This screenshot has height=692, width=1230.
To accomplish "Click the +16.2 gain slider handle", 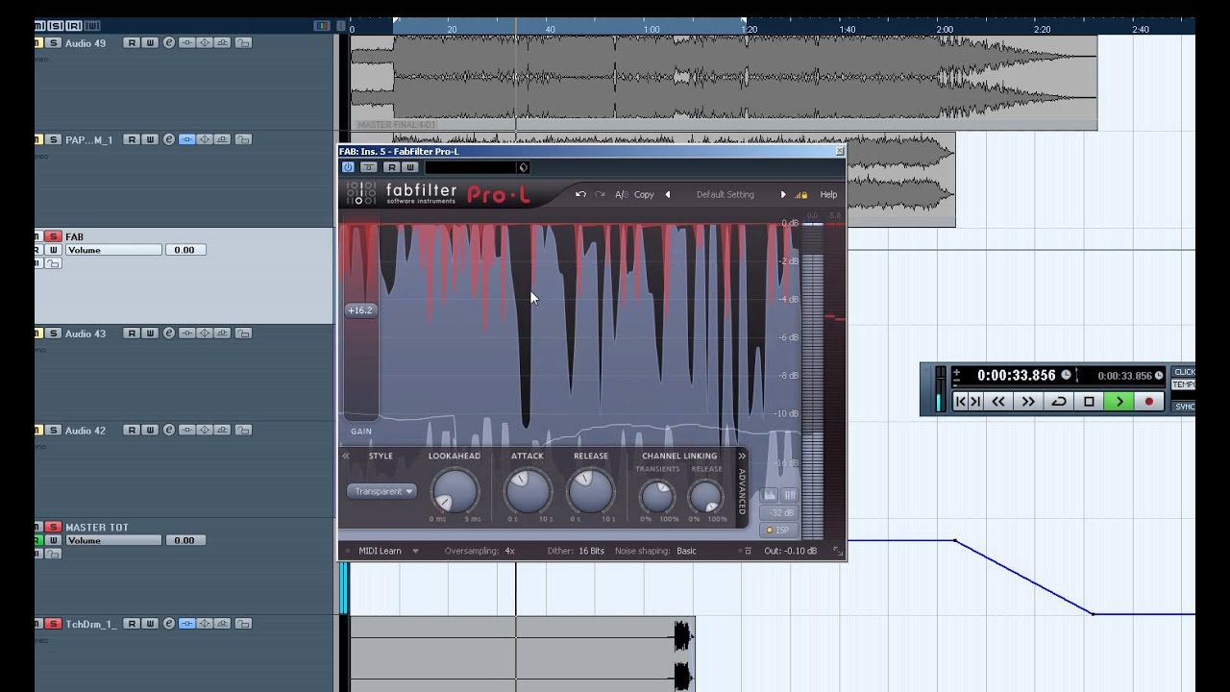I will click(x=360, y=309).
